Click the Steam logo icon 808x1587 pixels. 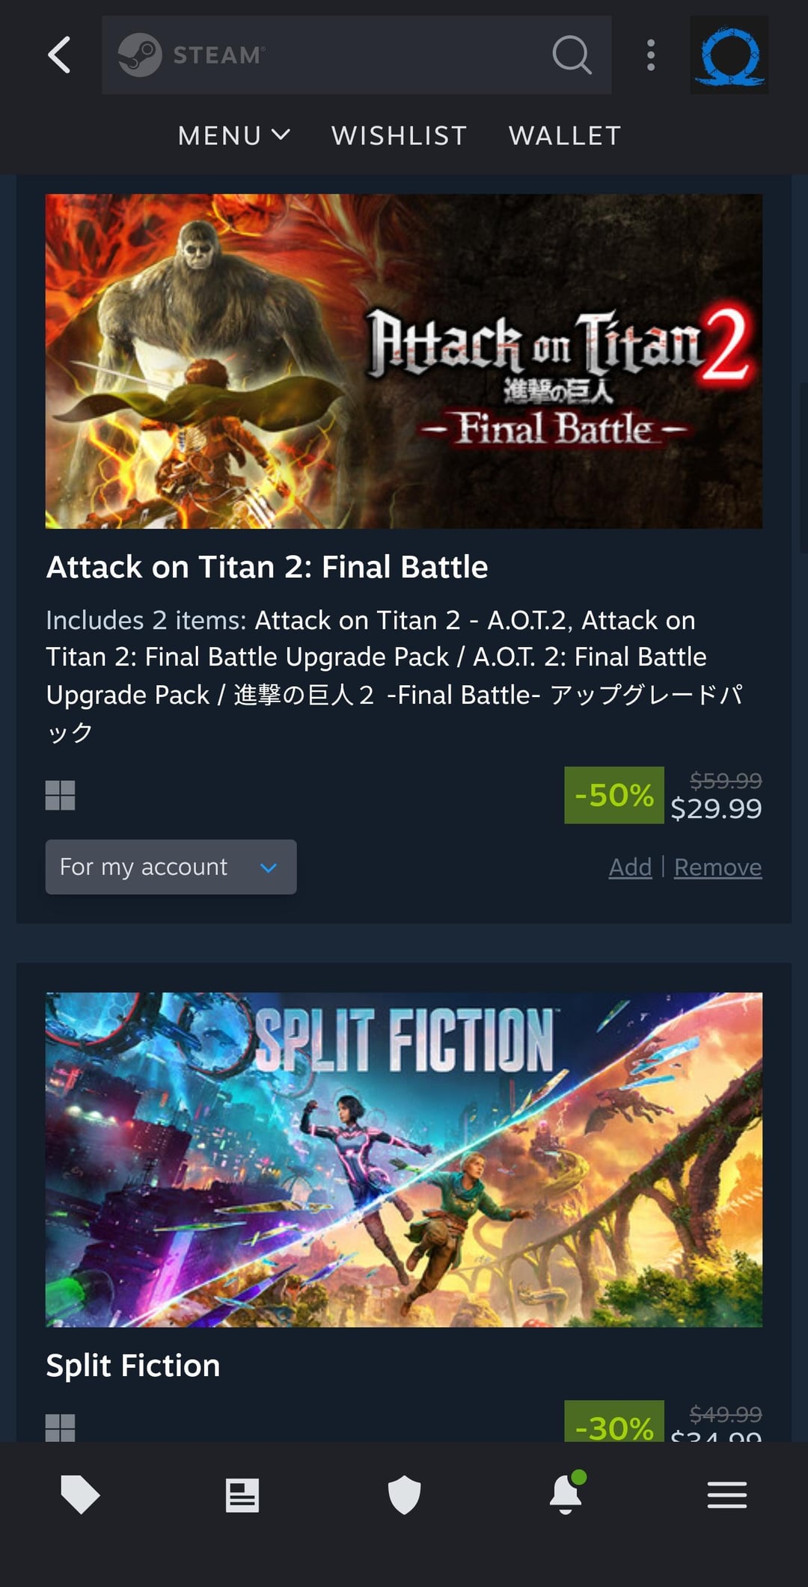click(140, 55)
